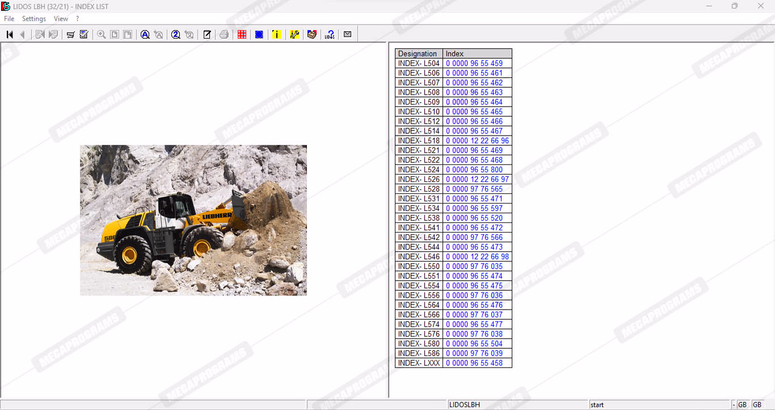The image size is (775, 410).
Task: Click the red grid icon
Action: click(242, 35)
